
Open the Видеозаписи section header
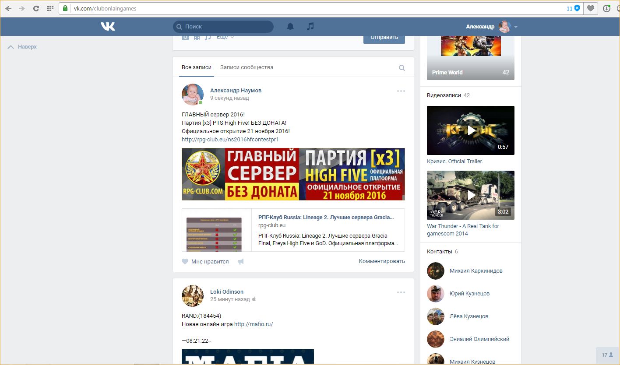tap(444, 95)
